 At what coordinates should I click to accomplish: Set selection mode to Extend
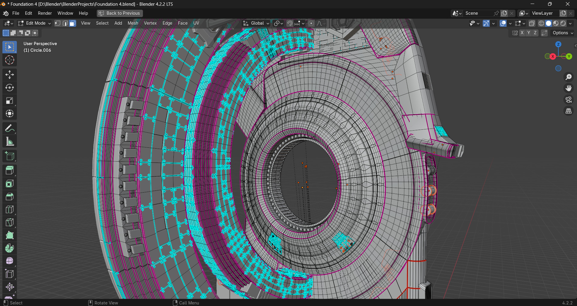point(13,33)
